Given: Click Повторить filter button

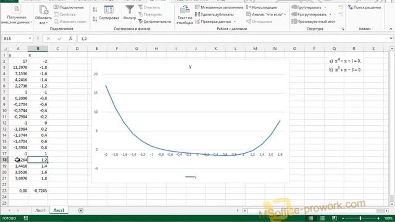Looking at the screenshot, I should click(149, 14).
